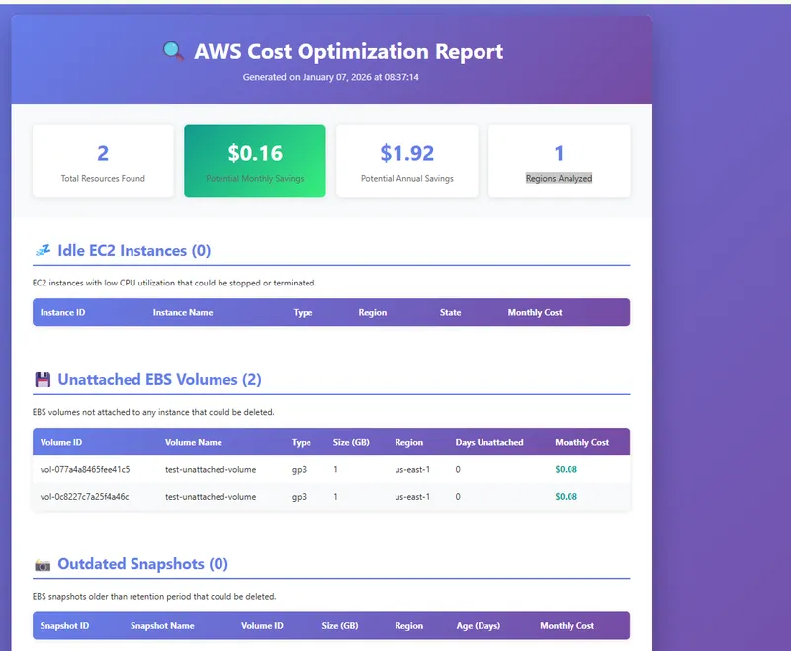
Task: Click the Outdated Snapshots (0) heading
Action: click(x=142, y=564)
